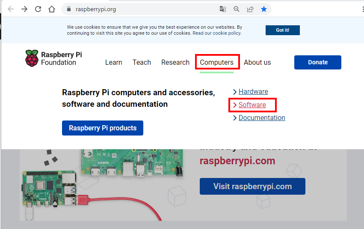Screen dimensions: 364x229
Task: Dismiss cookie banner with Got it!
Action: point(283,30)
